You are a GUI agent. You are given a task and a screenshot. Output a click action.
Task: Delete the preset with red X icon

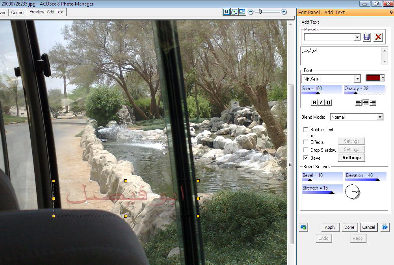(378, 37)
